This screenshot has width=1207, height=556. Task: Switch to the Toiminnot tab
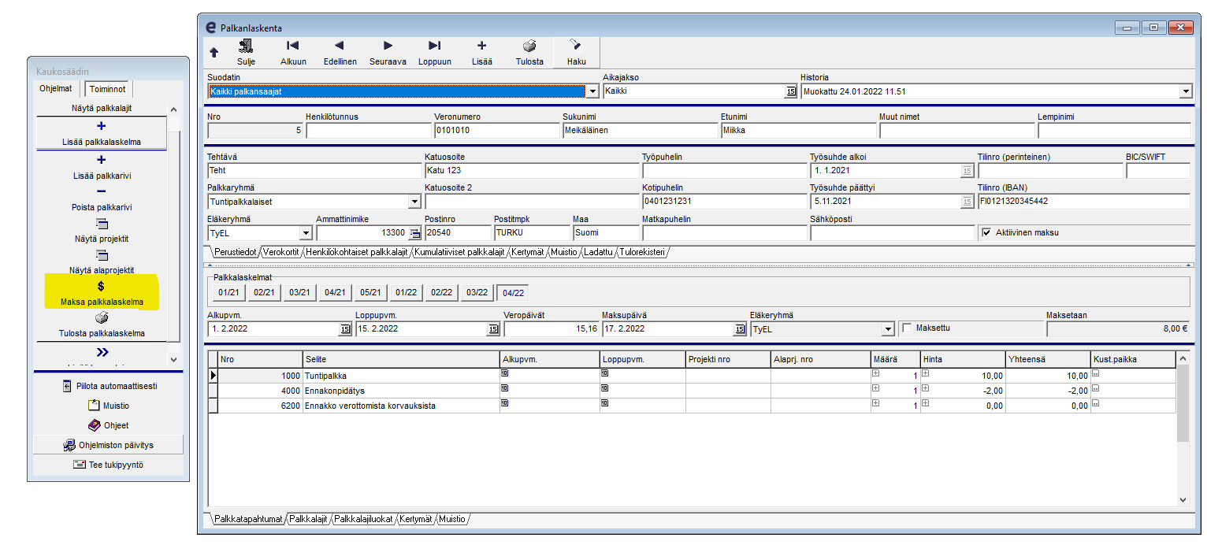click(x=108, y=89)
